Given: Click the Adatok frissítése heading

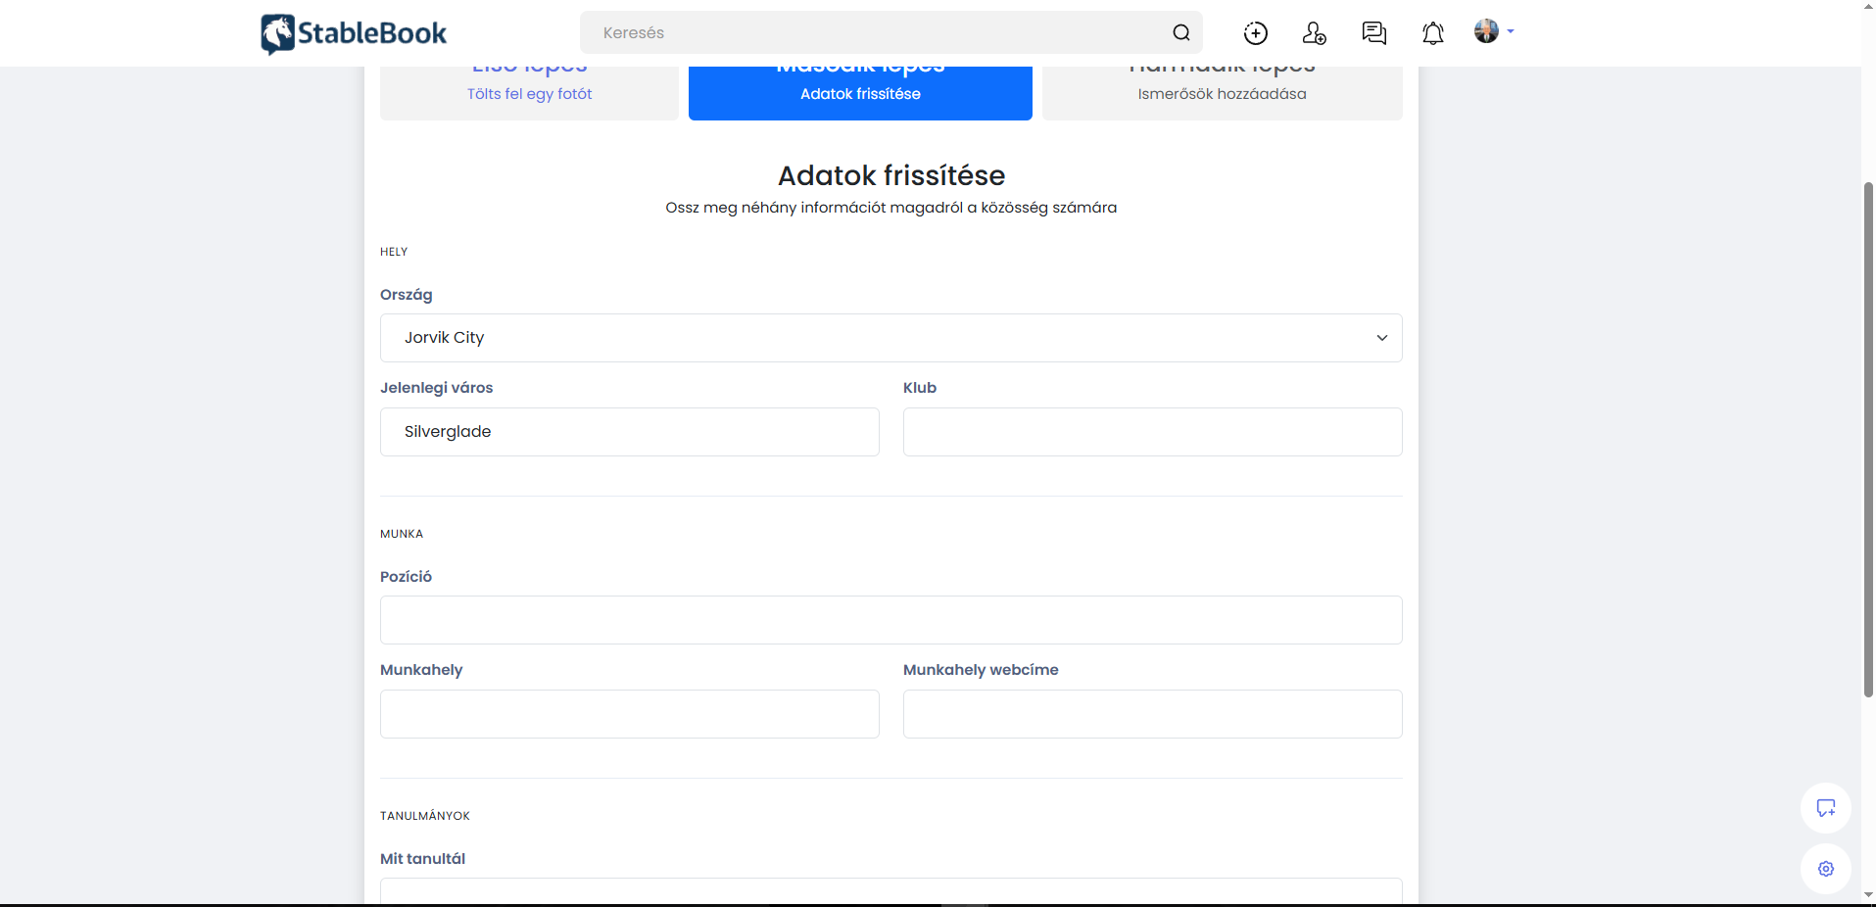Looking at the screenshot, I should coord(890,175).
